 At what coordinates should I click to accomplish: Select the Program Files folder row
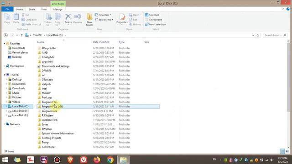click(x=98, y=102)
